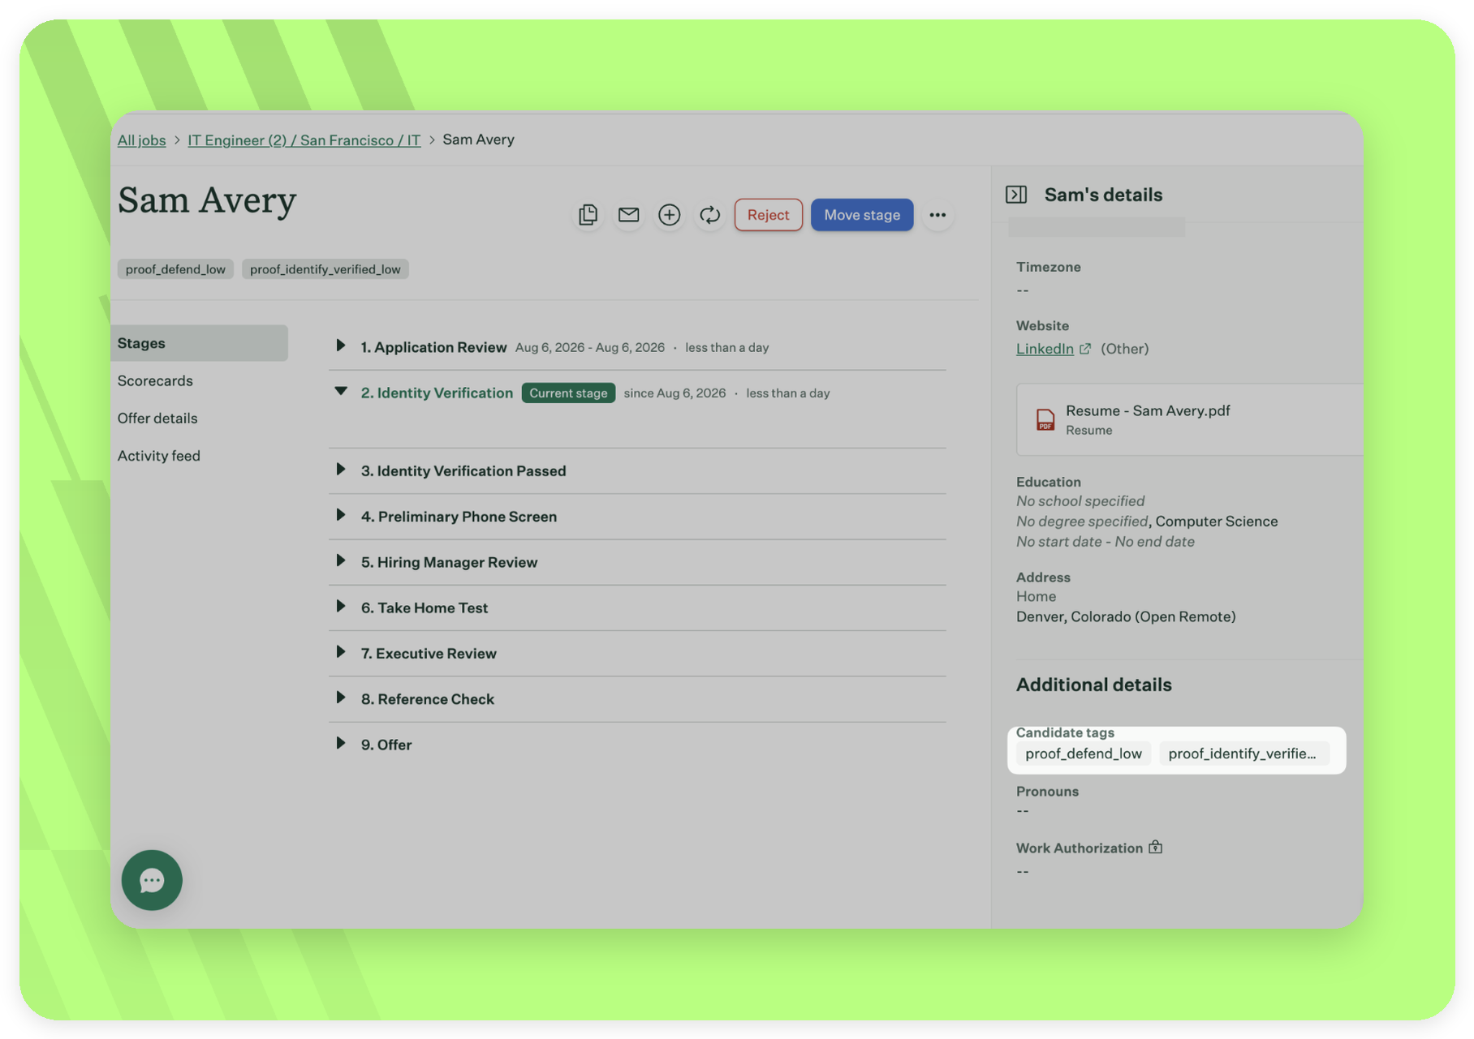Click the 2. Identity Verification stage title
The image size is (1474, 1039).
coord(437,393)
